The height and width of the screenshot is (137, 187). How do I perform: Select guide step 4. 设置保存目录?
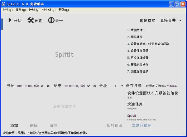[138, 51]
